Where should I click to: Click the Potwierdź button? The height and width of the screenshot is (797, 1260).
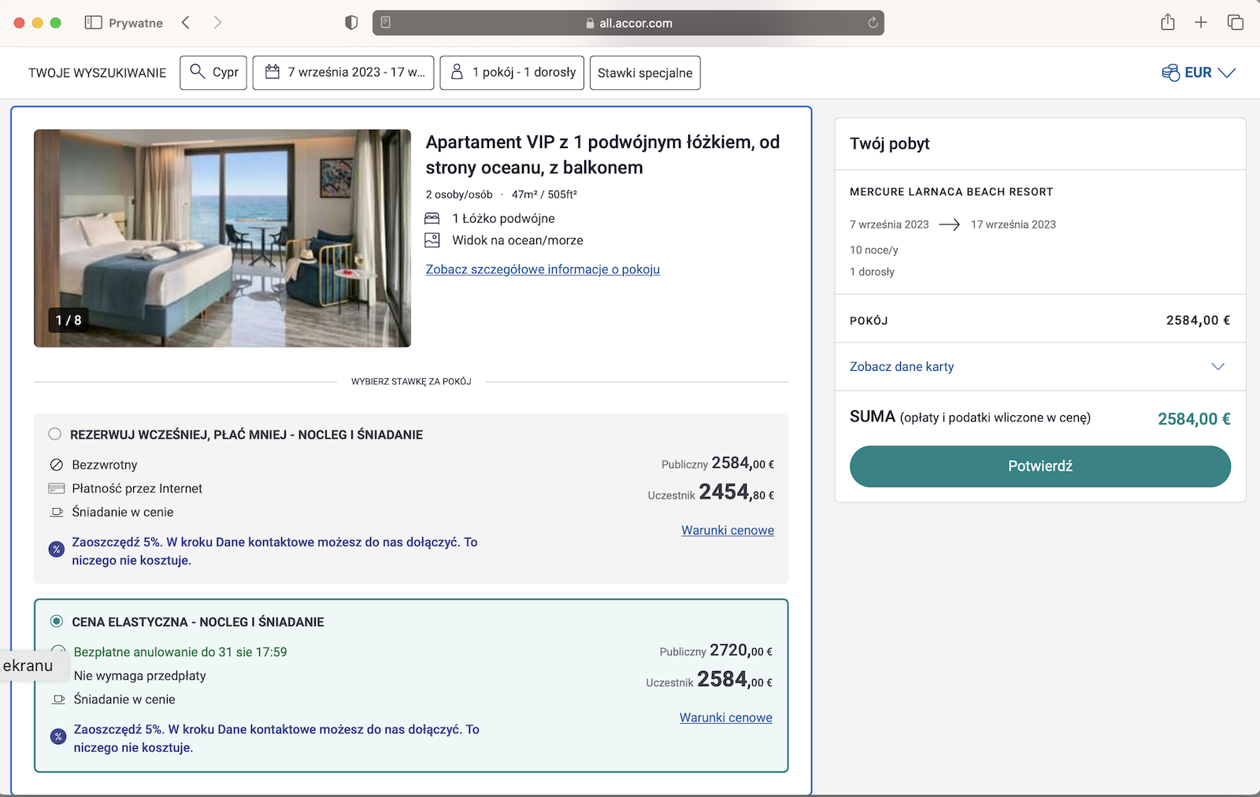point(1039,466)
